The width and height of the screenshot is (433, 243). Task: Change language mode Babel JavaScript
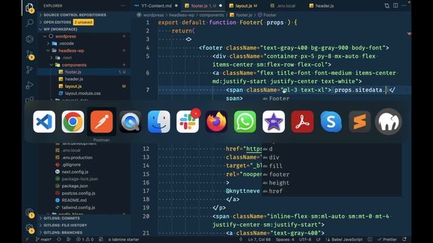[x=344, y=240]
